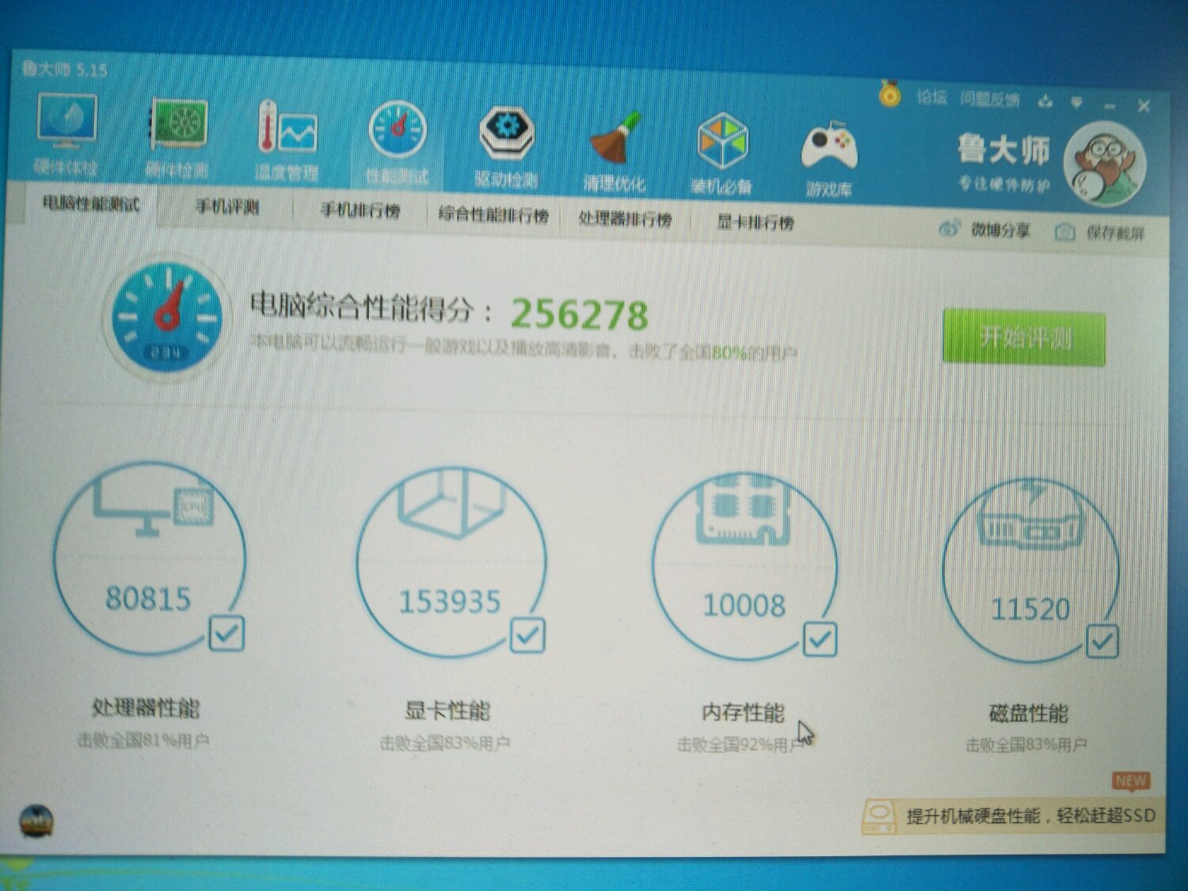Open the 论坛 forum link
Viewport: 1188px width, 891px height.
tap(931, 97)
